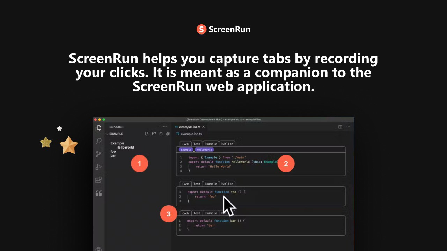Image resolution: width=447 pixels, height=251 pixels.
Task: Collapse the EXAMPLE folder section
Action: pos(115,134)
